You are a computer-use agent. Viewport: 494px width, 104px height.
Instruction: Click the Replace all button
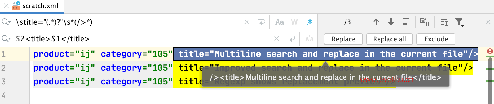[390, 39]
